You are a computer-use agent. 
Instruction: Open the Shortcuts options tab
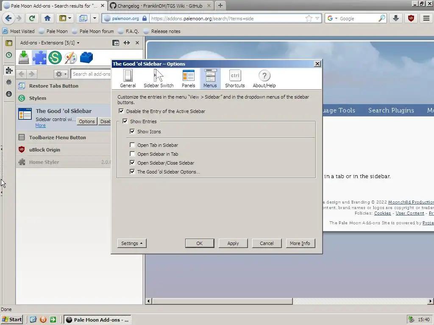coord(235,78)
